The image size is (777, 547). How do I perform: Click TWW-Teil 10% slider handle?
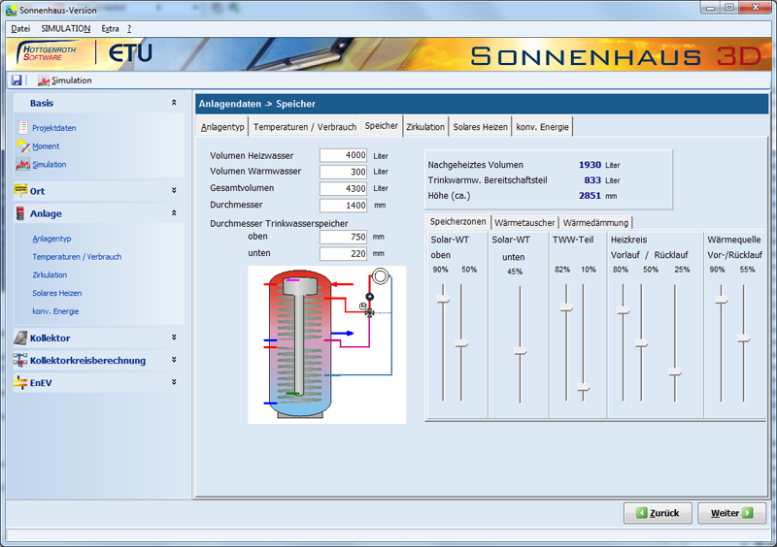pos(584,387)
